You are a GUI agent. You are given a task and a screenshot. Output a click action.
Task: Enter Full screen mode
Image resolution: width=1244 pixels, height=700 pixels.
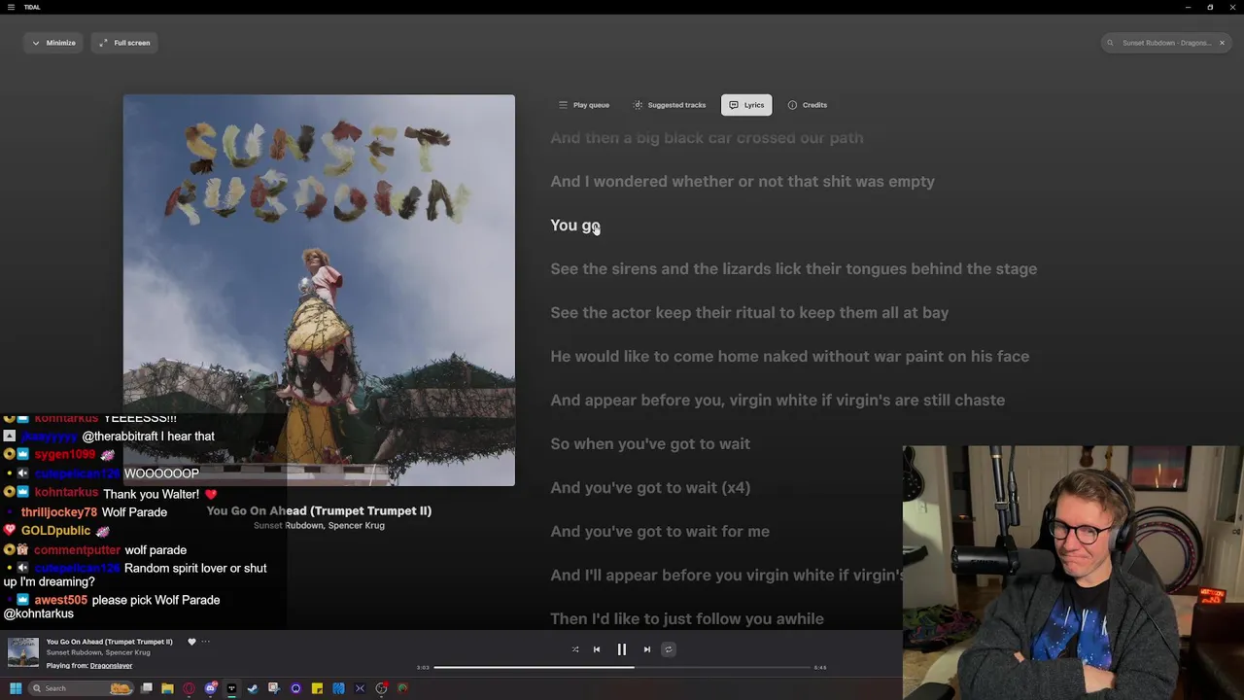click(x=124, y=43)
